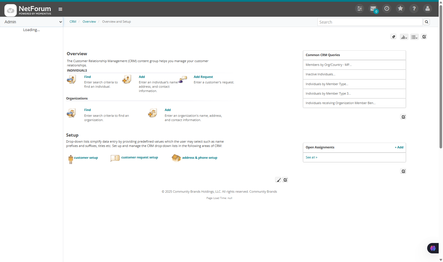Open the recent history clock icon

387,9
